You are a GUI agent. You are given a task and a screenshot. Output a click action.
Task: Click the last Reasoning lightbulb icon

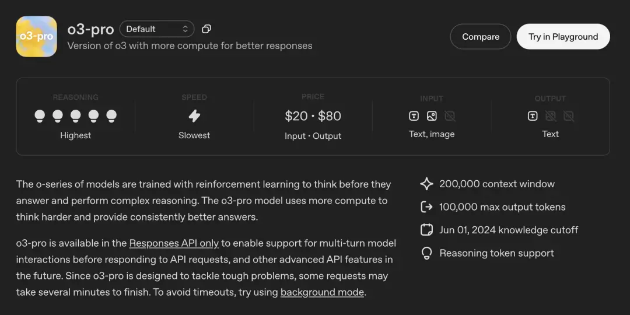pos(111,116)
